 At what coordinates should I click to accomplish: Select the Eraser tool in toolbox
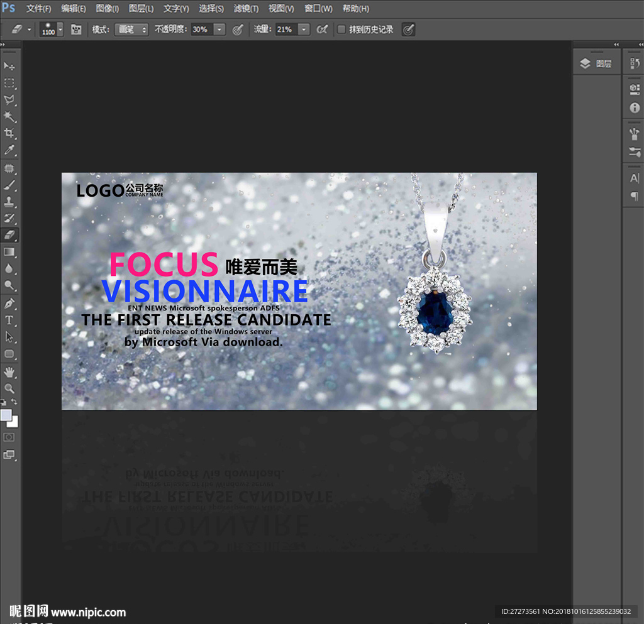click(9, 235)
